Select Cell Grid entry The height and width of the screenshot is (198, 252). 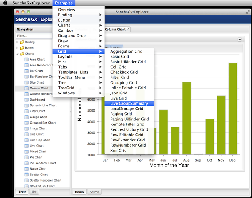pos(129,67)
